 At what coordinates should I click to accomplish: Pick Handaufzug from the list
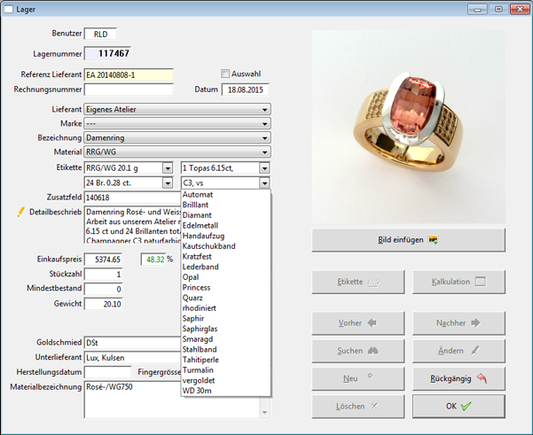coord(226,236)
